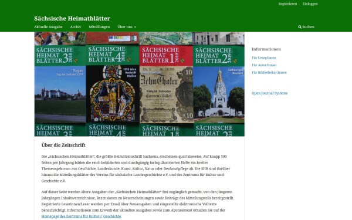Follow the Open Journal Systems link

(269, 93)
